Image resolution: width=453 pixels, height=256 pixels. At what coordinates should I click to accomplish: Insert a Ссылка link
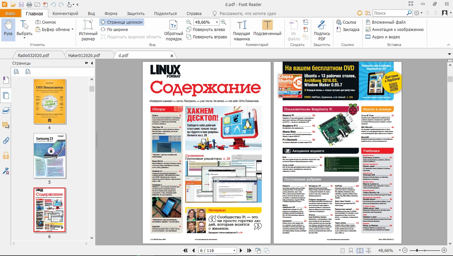pos(346,22)
